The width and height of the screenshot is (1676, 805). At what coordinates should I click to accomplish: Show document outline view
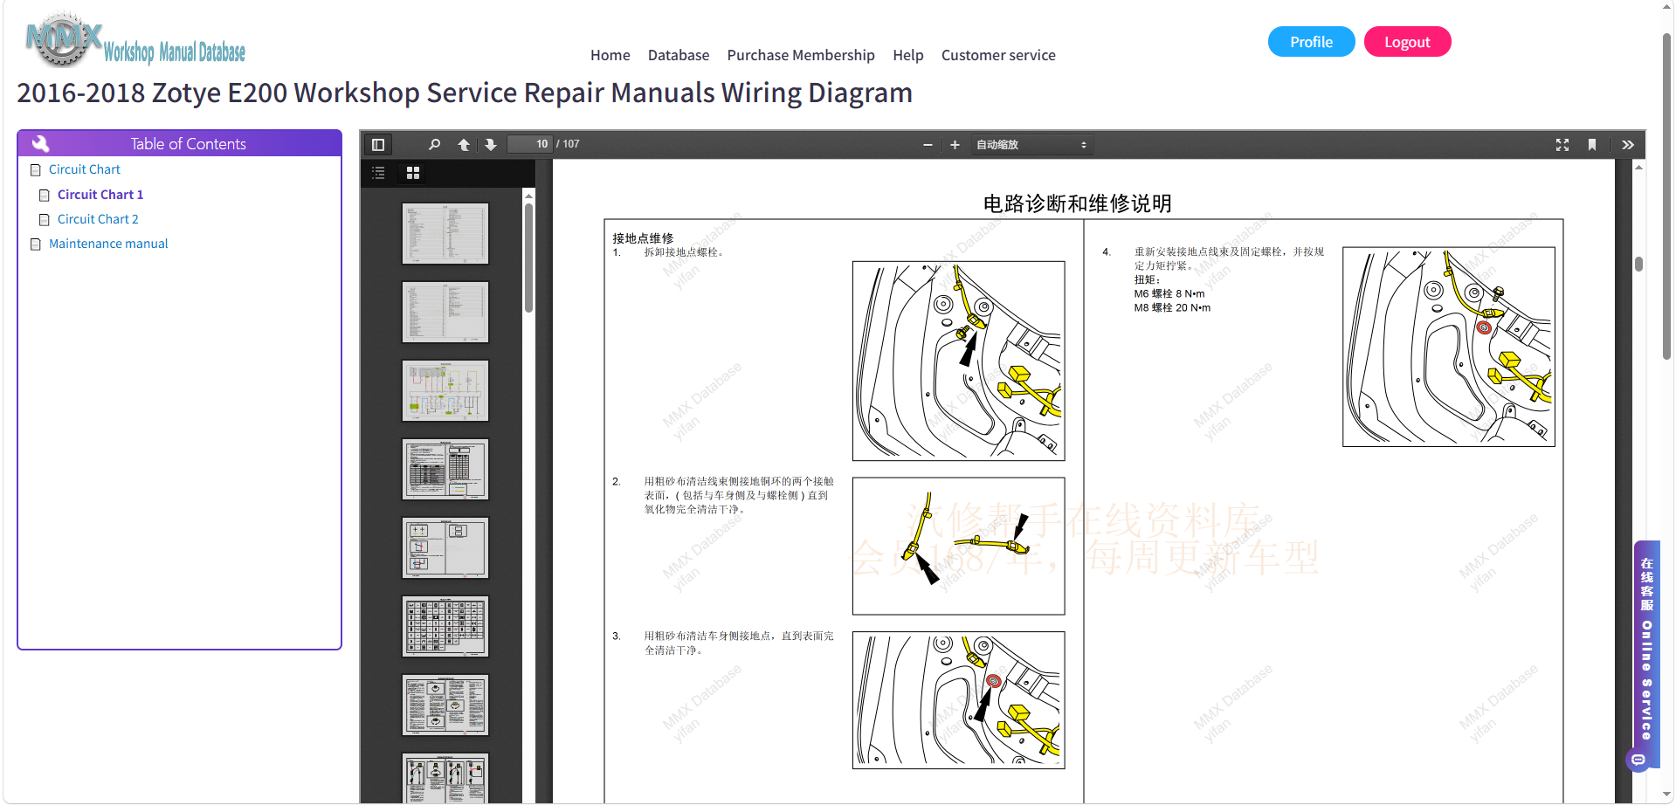pos(378,173)
